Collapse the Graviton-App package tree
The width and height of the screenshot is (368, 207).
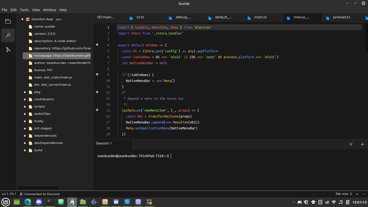point(22,19)
